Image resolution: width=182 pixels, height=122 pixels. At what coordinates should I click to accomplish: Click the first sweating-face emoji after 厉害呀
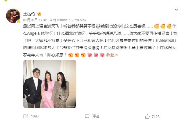[x=156, y=26]
